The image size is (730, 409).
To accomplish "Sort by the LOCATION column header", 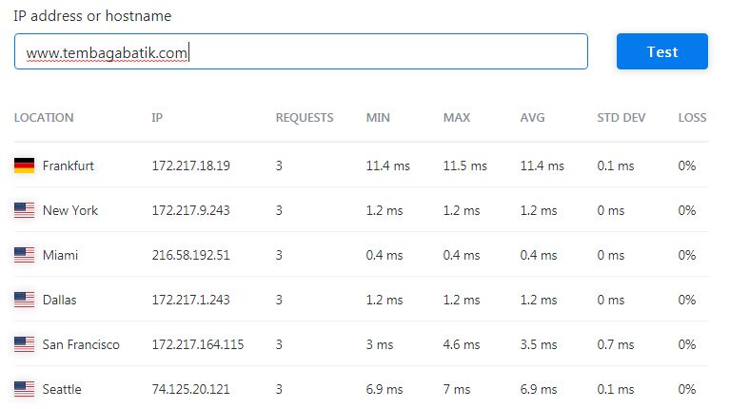I will point(44,118).
